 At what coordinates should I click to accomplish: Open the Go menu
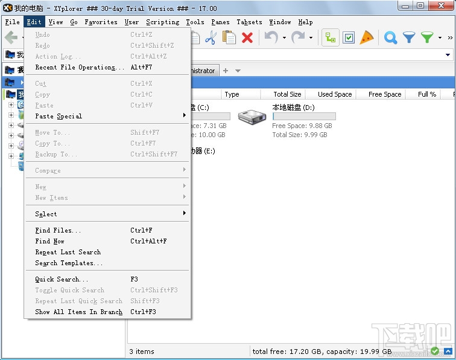pos(74,22)
